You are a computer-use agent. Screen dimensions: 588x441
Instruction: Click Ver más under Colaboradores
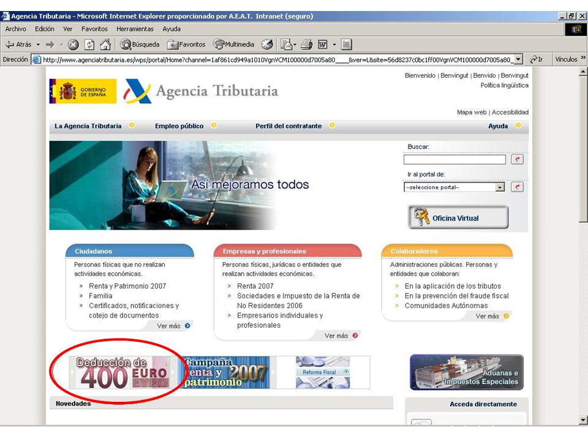click(x=492, y=316)
